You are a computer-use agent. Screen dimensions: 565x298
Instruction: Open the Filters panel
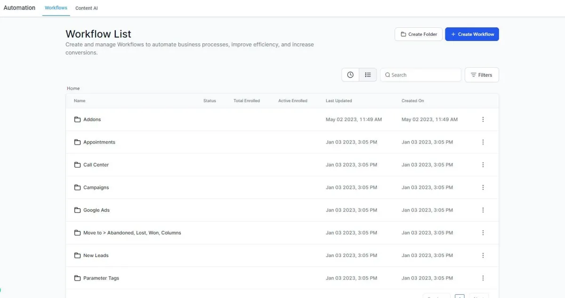click(x=482, y=75)
